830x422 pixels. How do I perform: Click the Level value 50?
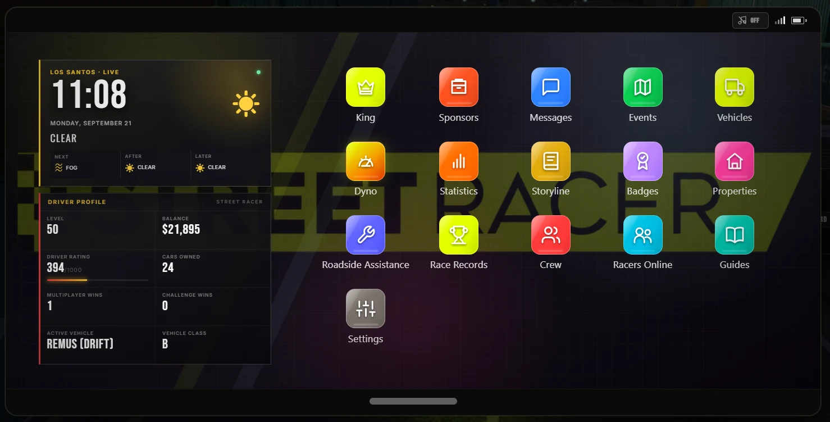[x=53, y=229]
